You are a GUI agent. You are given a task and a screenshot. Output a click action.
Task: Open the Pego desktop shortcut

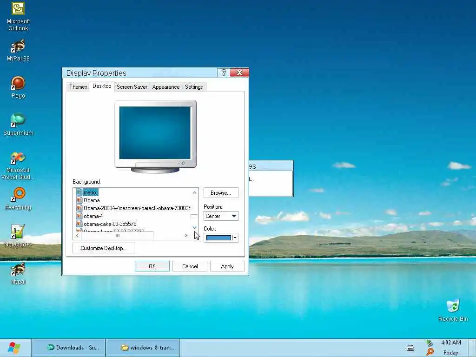(18, 88)
